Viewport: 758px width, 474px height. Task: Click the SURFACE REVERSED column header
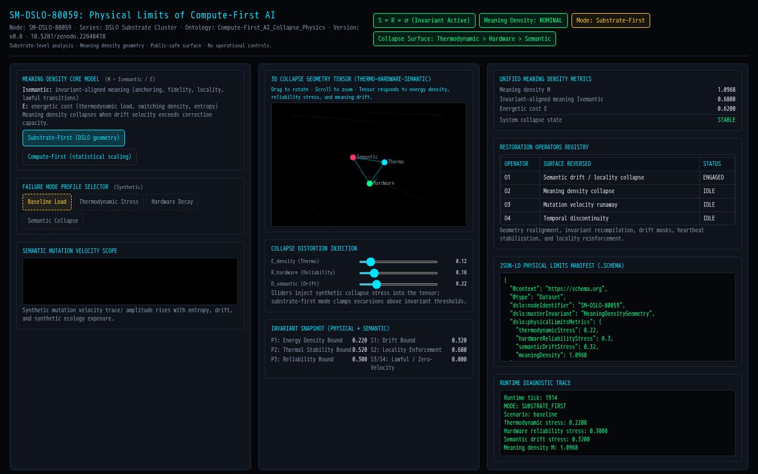pyautogui.click(x=619, y=164)
